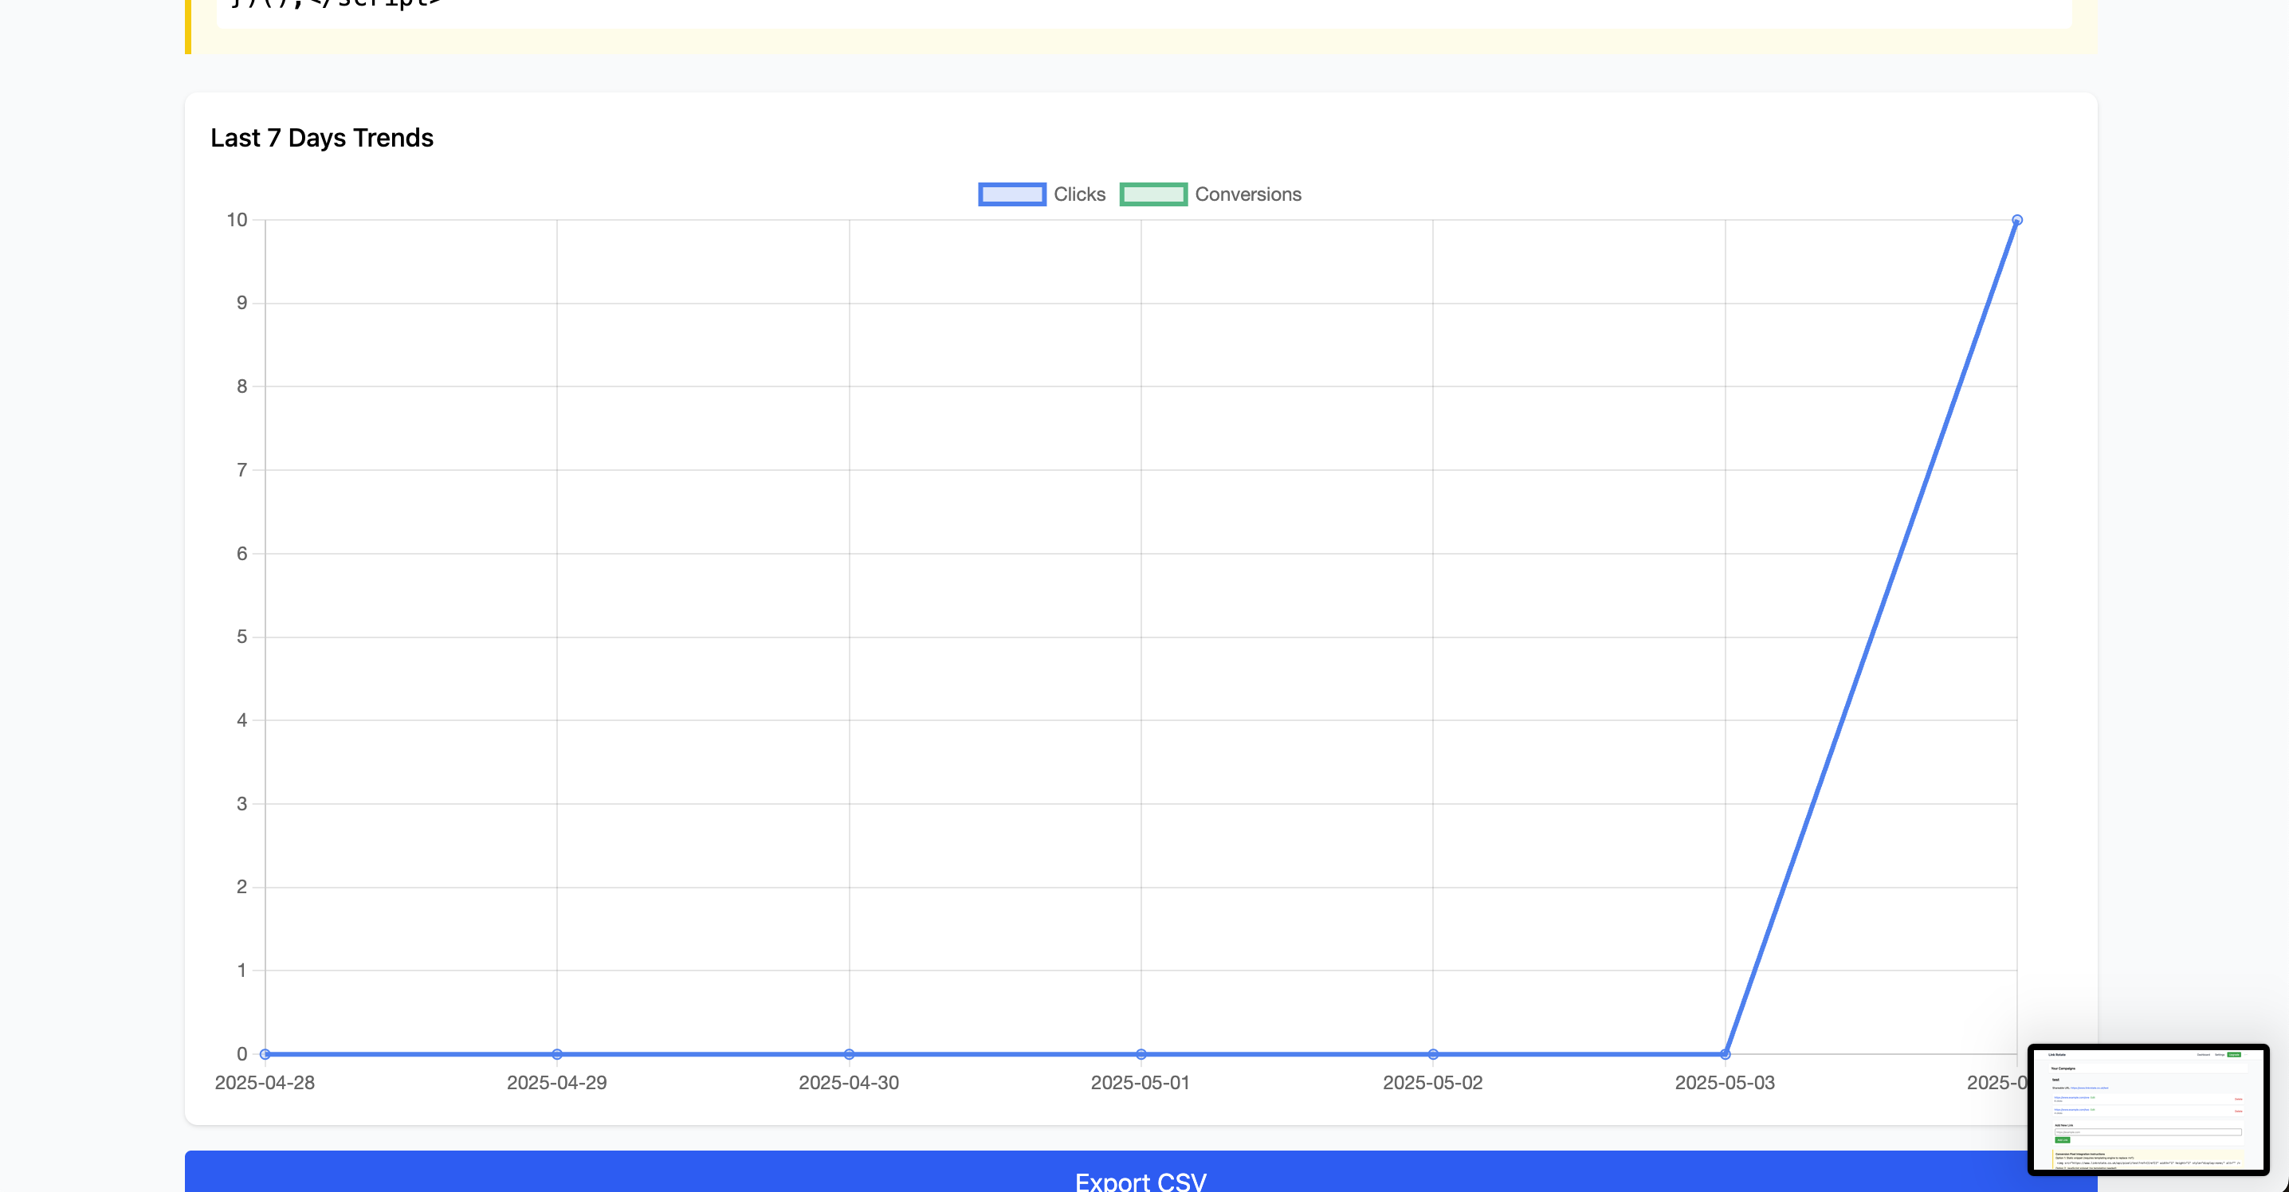Image resolution: width=2289 pixels, height=1192 pixels.
Task: Select the peak data point at 10
Action: coord(2016,220)
